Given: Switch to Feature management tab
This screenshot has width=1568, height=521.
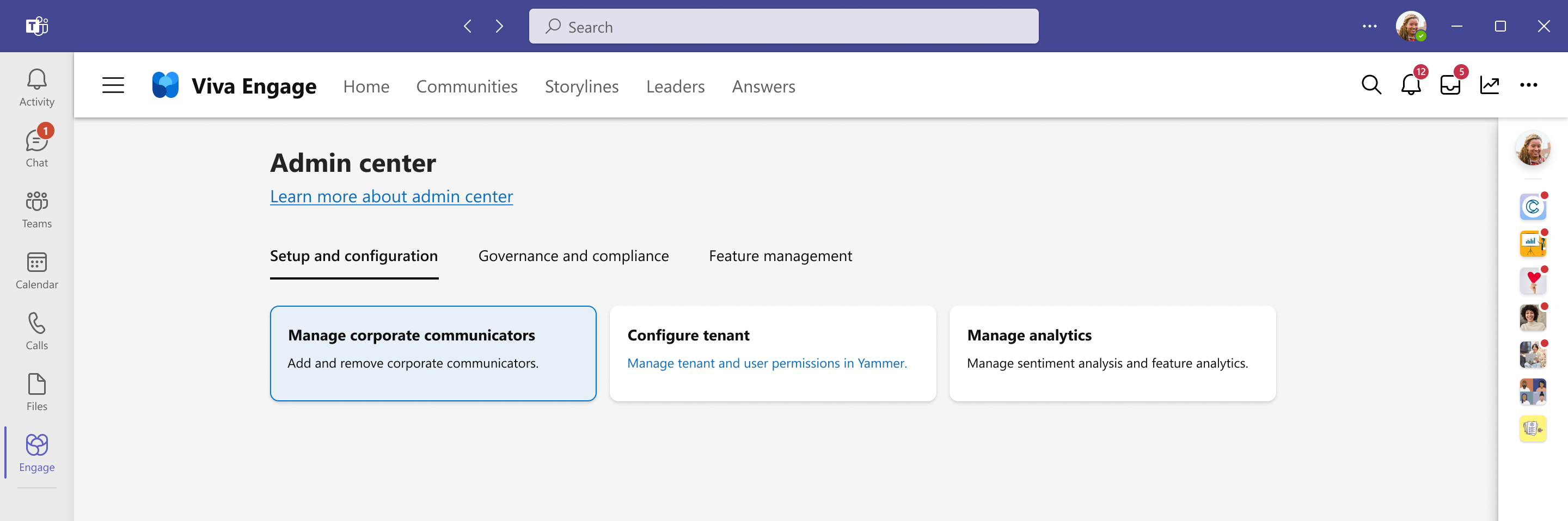Looking at the screenshot, I should coord(780,256).
